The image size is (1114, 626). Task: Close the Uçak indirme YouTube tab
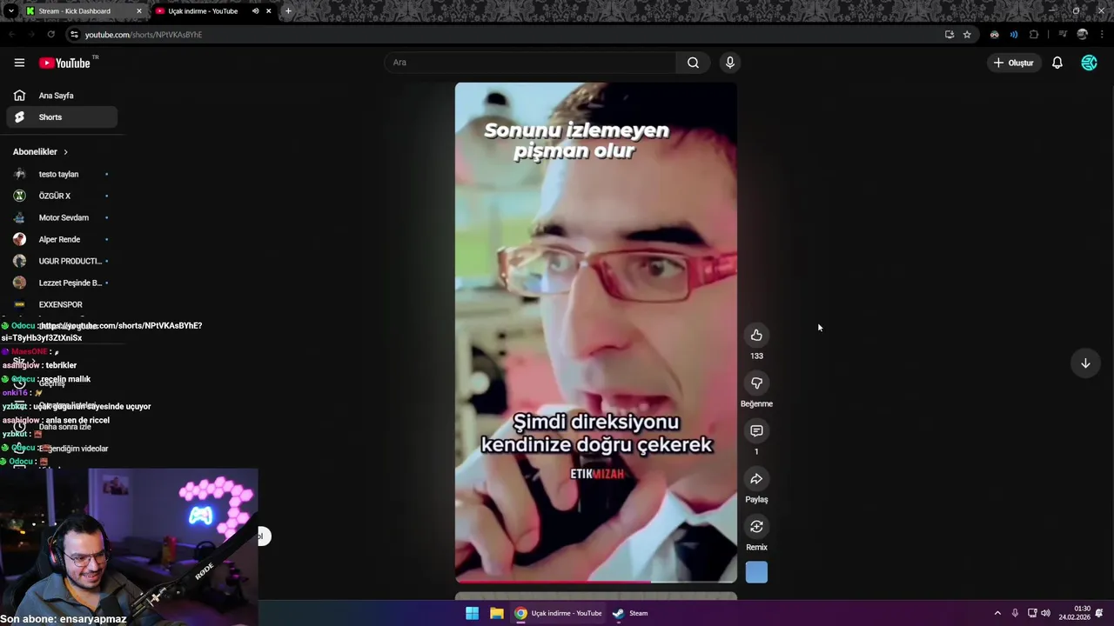coord(269,11)
